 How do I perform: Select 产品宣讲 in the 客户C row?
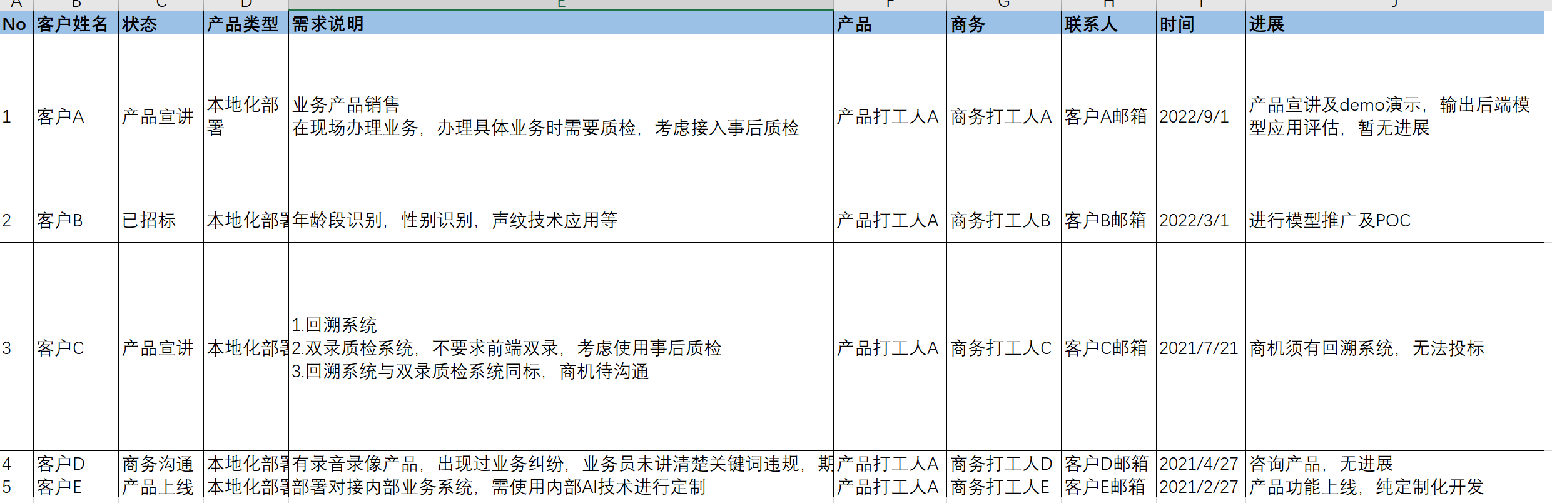pyautogui.click(x=161, y=347)
